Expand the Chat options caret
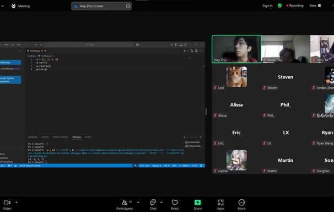The width and height of the screenshot is (334, 212). pyautogui.click(x=161, y=203)
